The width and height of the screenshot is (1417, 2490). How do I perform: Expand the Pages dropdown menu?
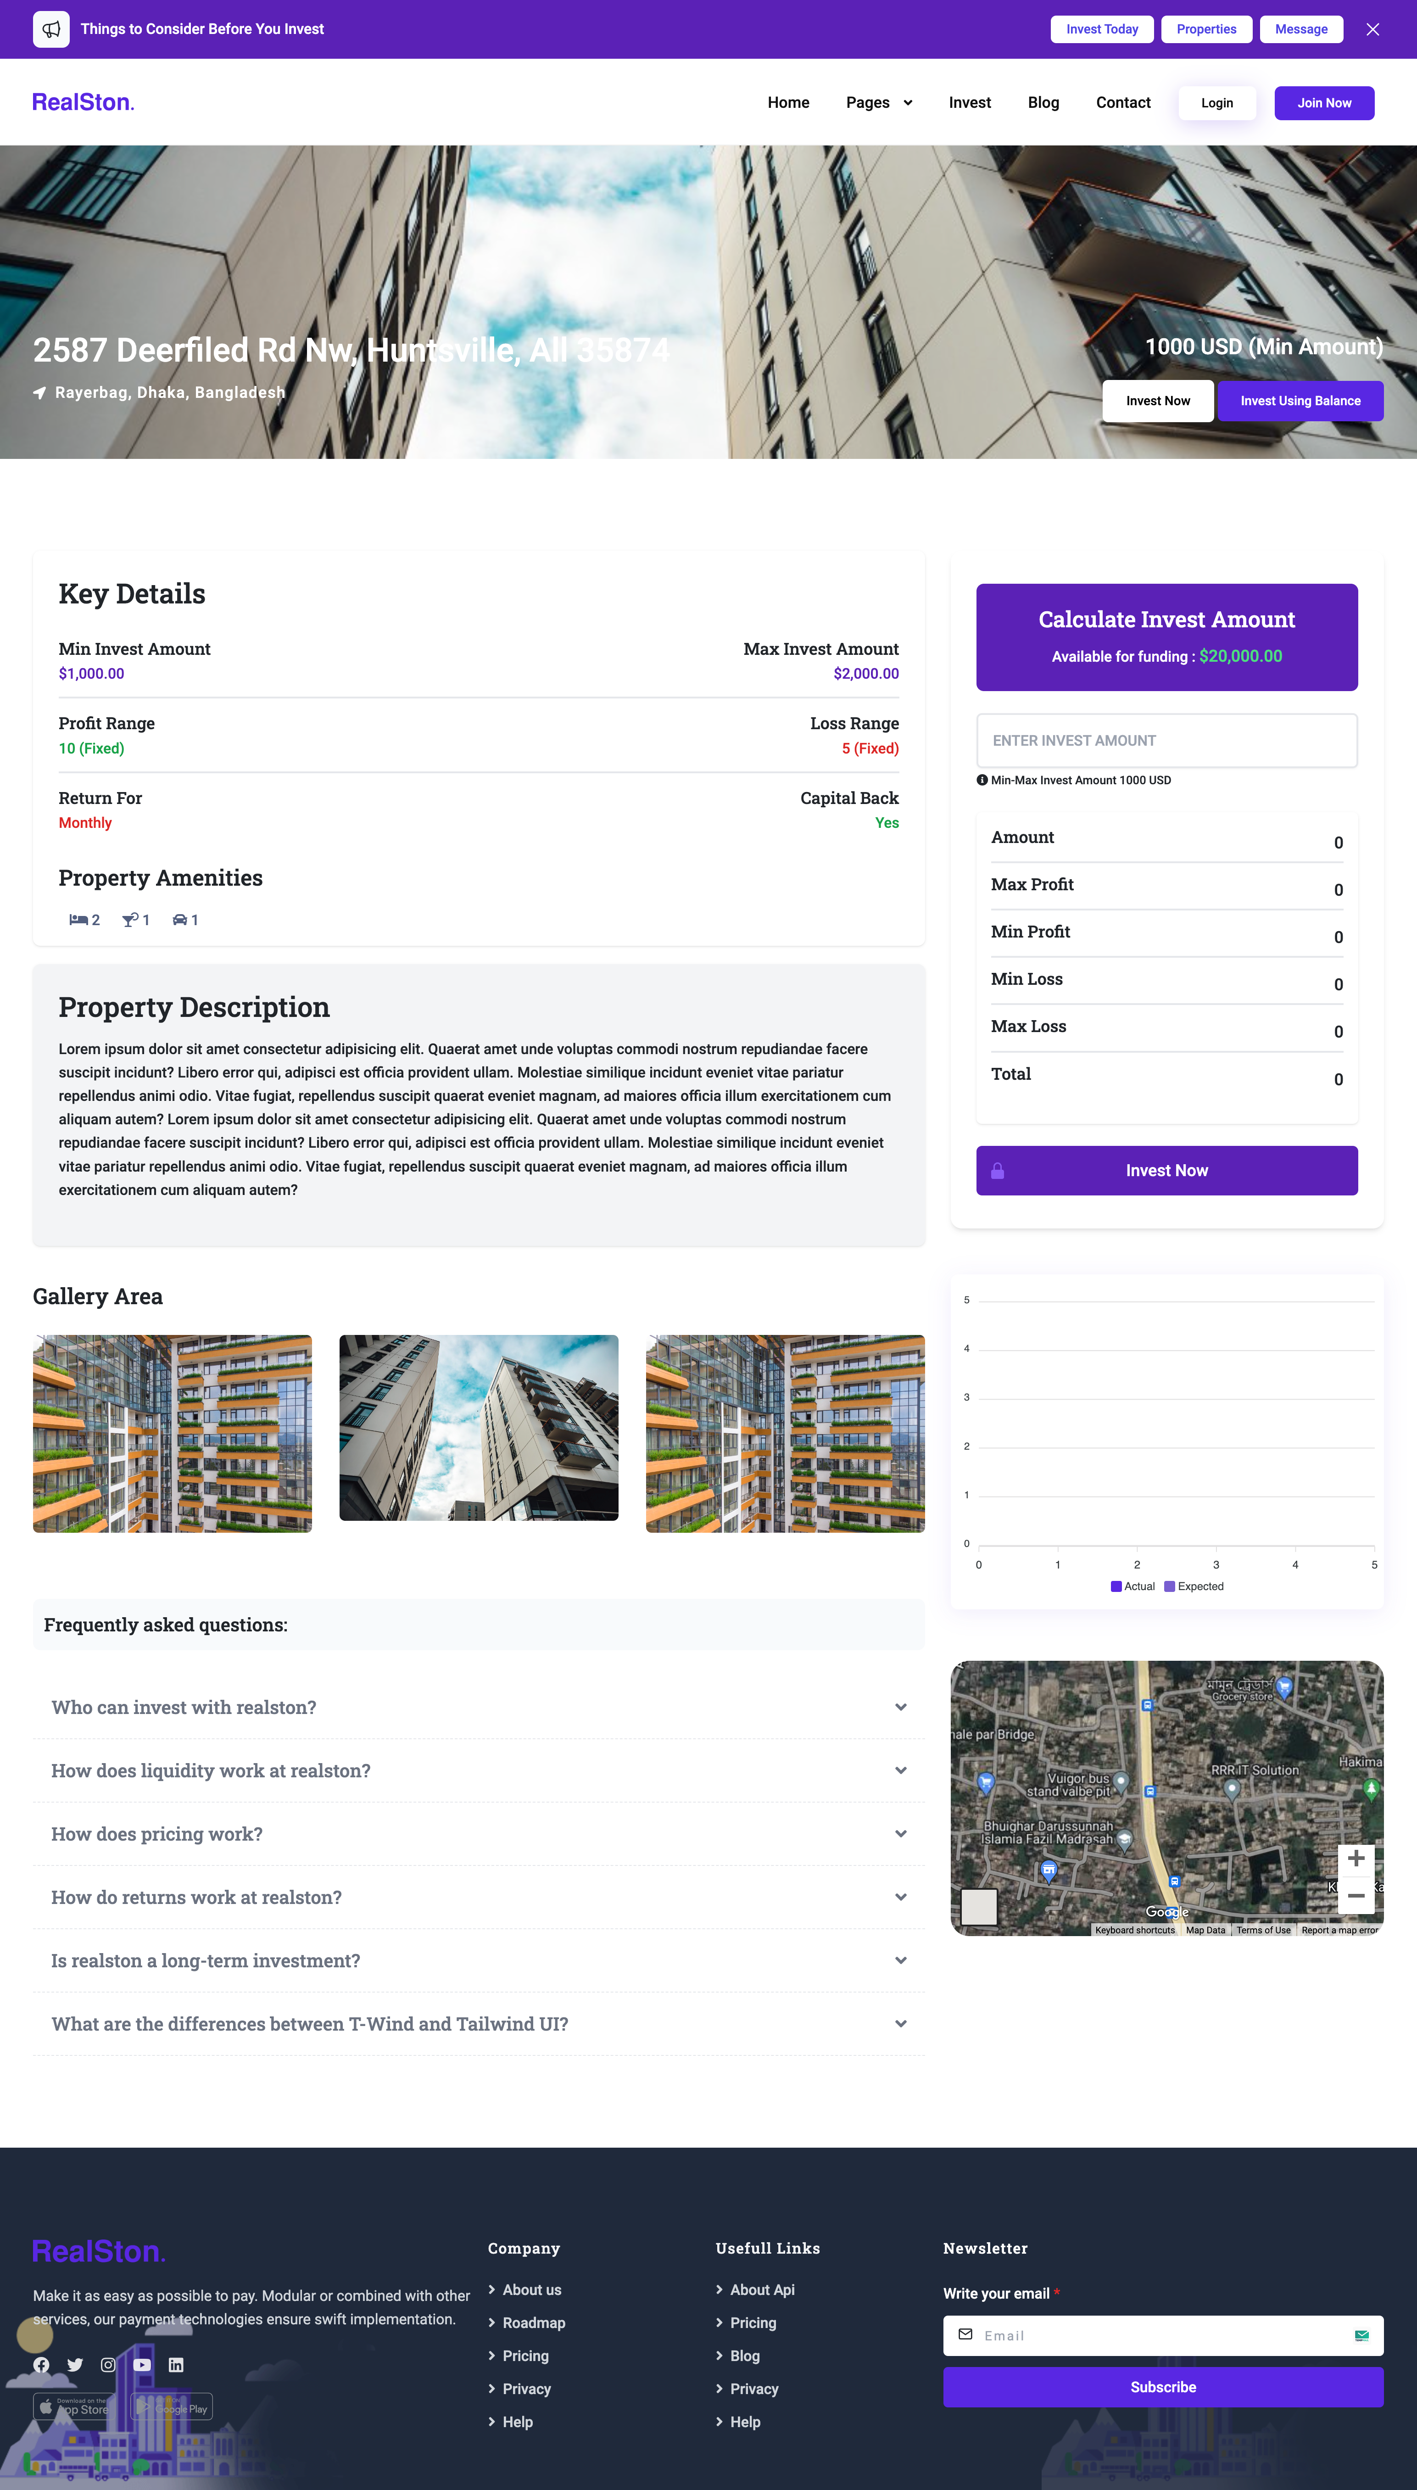(879, 103)
